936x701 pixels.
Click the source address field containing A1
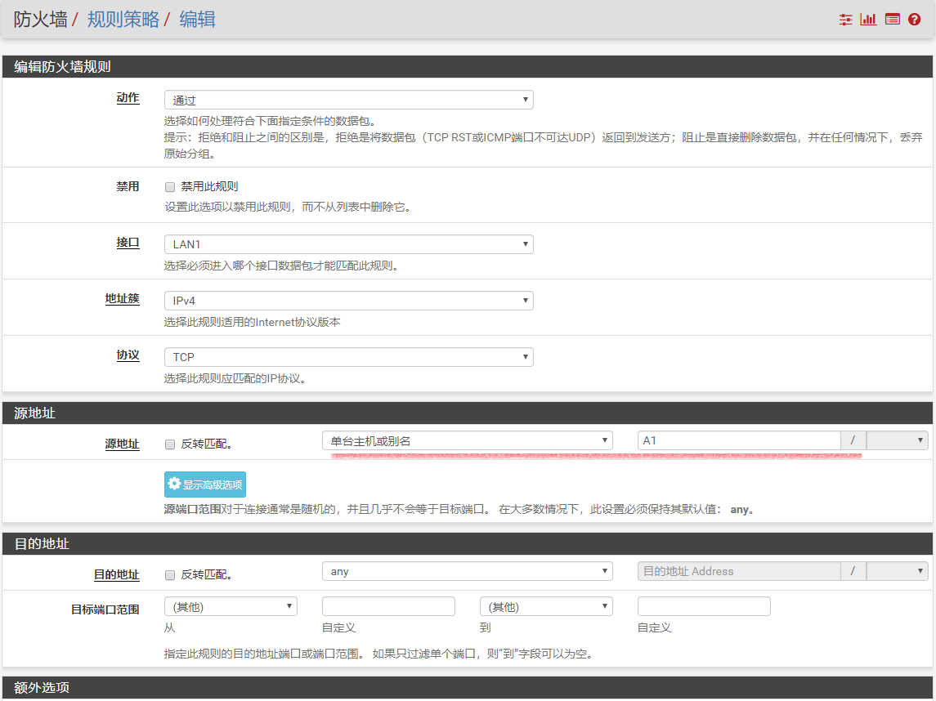tap(738, 441)
